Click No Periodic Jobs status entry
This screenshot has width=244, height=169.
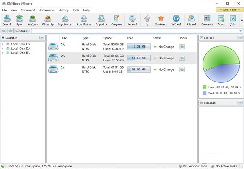coord(193,166)
